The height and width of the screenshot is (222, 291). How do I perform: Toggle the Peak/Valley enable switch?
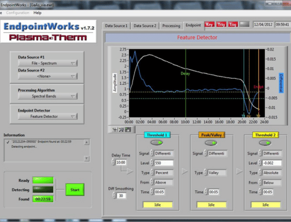click(211, 143)
